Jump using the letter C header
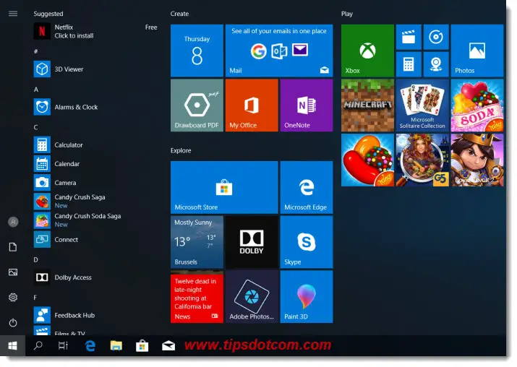Viewport: 517px width, 367px height. (35, 127)
